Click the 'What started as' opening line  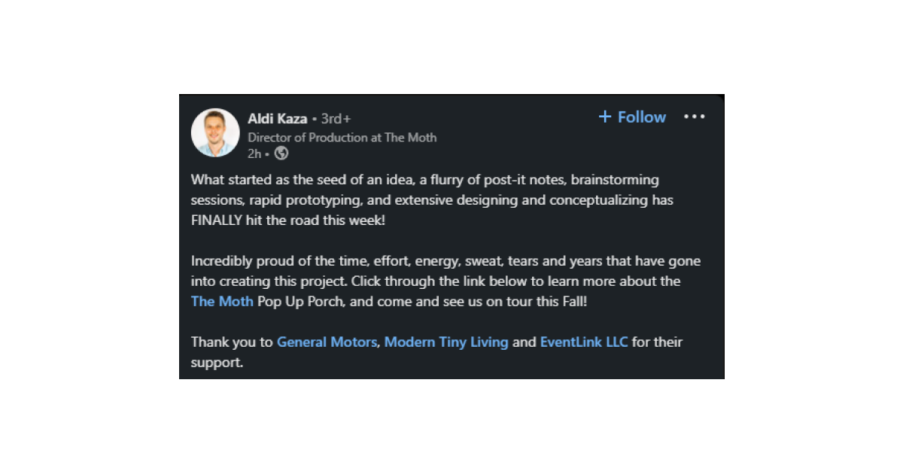[234, 180]
